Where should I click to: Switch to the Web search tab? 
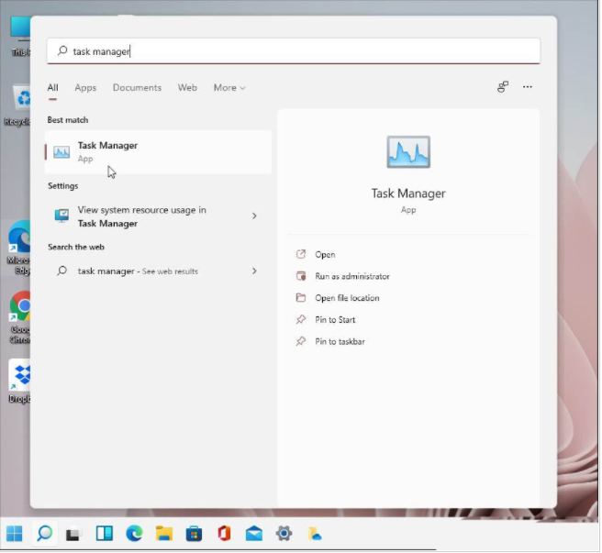pos(187,88)
